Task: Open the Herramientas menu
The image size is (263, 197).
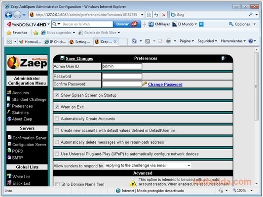Action: pyautogui.click(x=233, y=41)
